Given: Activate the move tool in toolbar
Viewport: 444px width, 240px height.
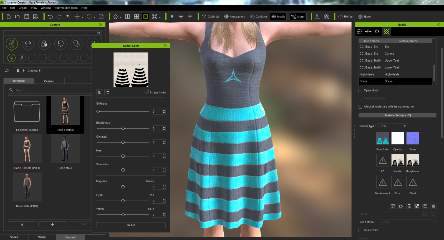Looking at the screenshot, I should click(x=77, y=17).
